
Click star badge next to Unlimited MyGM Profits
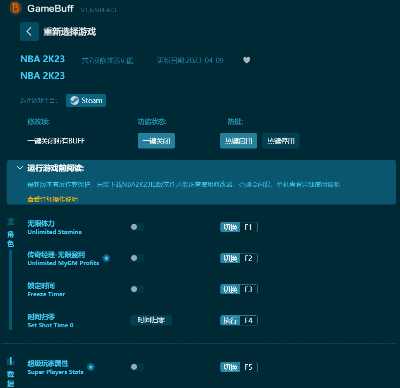[x=106, y=258]
